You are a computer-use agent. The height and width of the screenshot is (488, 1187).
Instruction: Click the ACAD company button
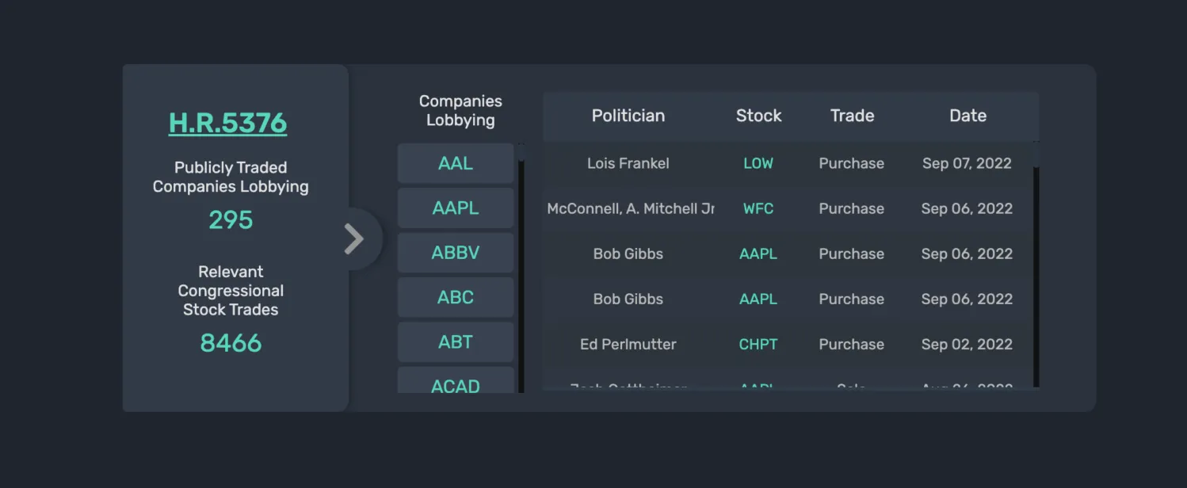pyautogui.click(x=456, y=380)
